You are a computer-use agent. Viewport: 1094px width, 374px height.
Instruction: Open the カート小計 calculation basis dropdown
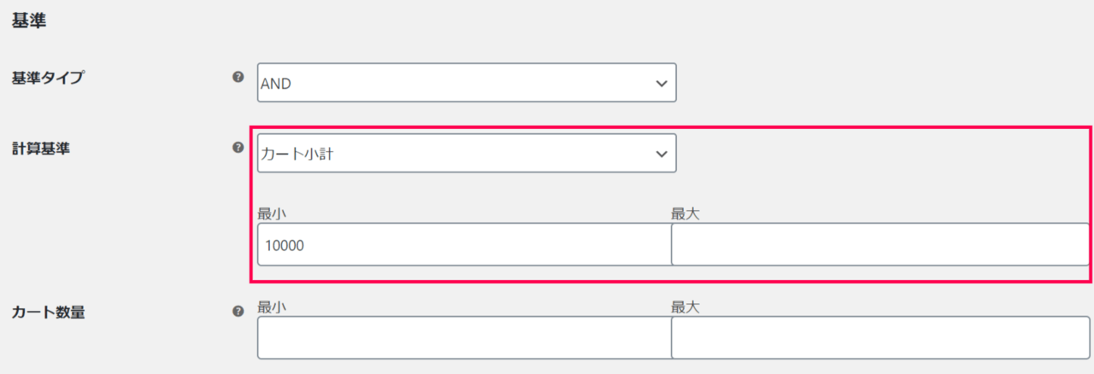467,153
